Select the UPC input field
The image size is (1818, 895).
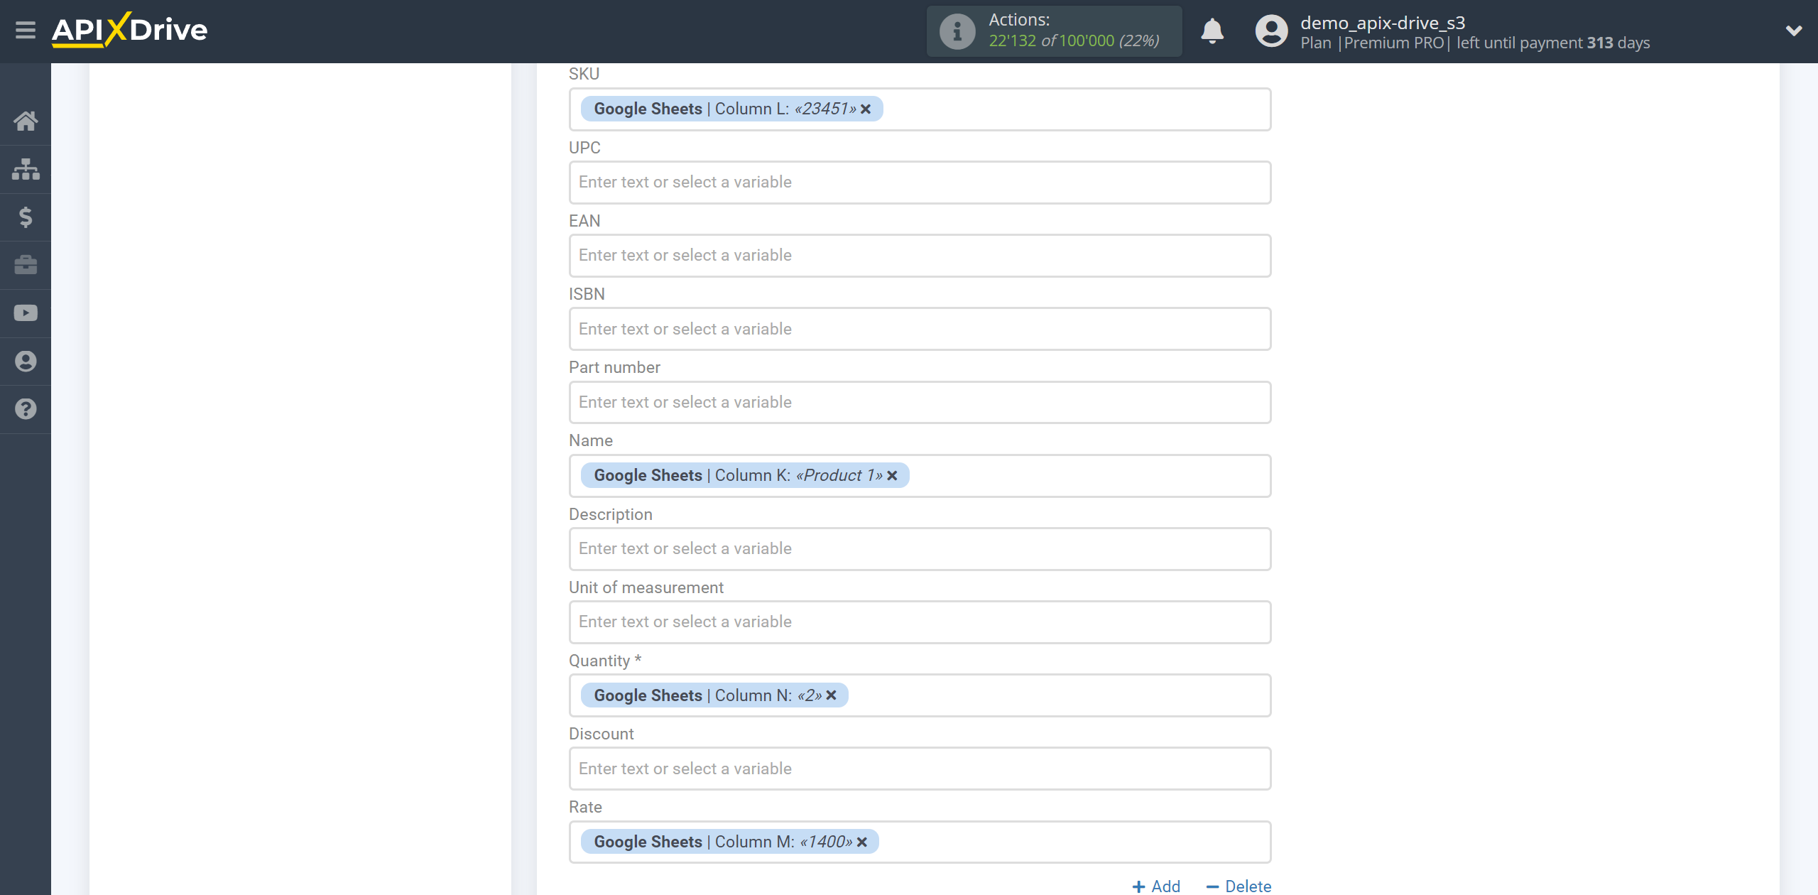(918, 182)
